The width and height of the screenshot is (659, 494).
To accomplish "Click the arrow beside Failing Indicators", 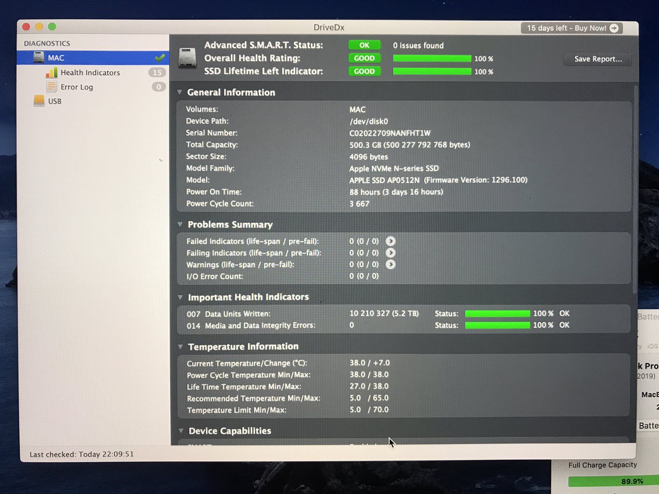I will coord(390,252).
